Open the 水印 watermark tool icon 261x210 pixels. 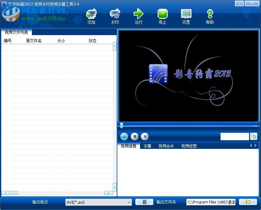click(114, 15)
